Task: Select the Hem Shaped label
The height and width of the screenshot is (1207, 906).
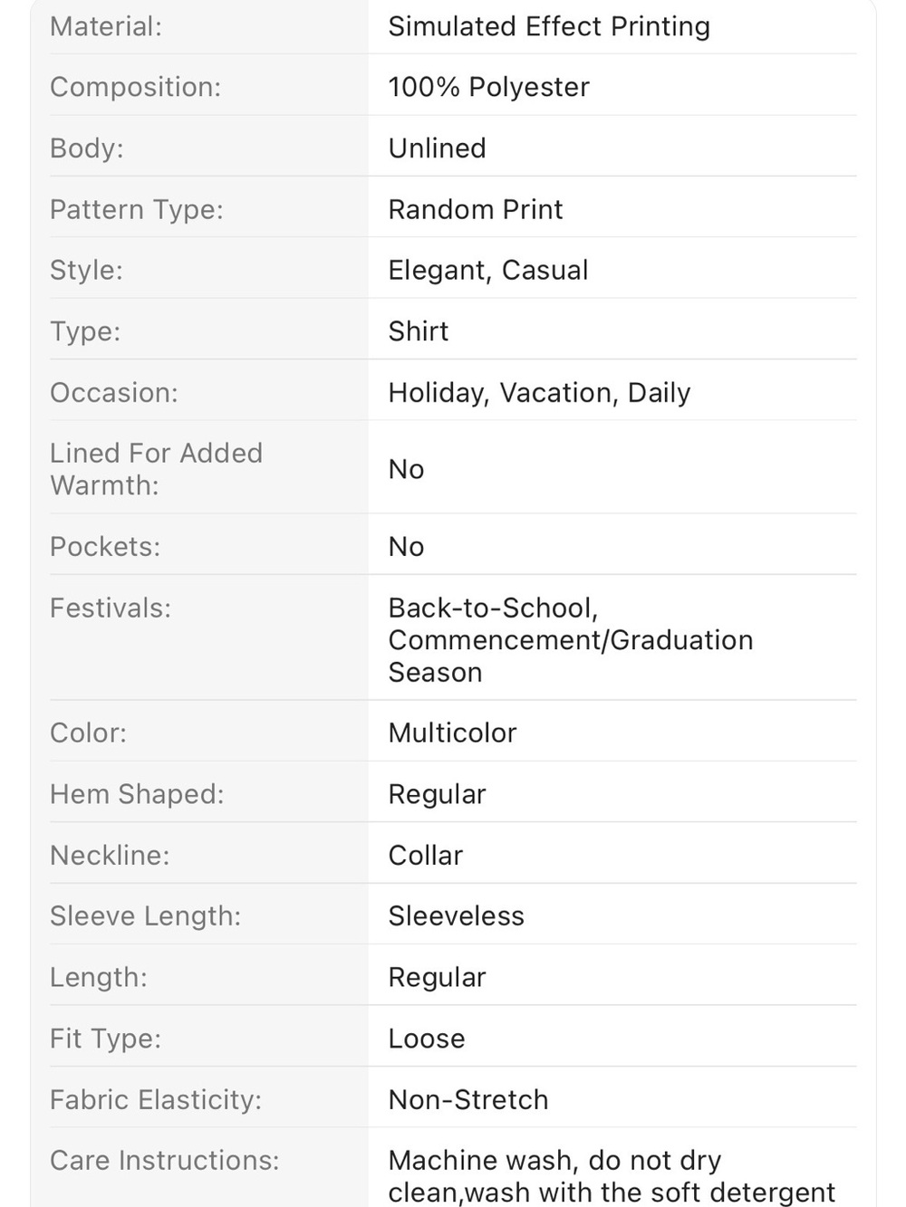Action: [137, 794]
